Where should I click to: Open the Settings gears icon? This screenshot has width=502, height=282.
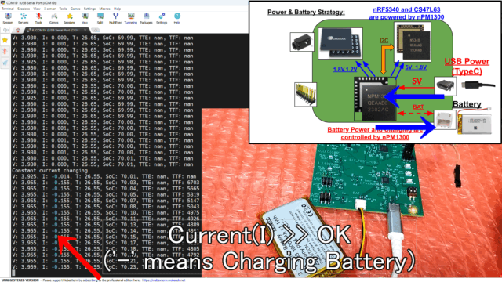[x=162, y=18]
